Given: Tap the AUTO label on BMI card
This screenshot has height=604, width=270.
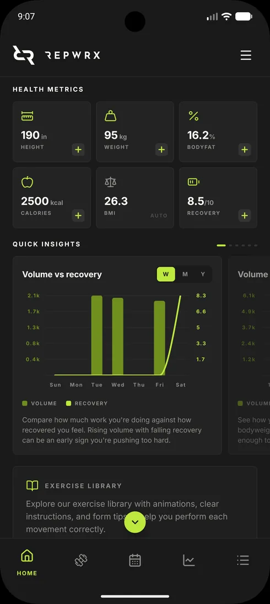Looking at the screenshot, I should pos(159,216).
